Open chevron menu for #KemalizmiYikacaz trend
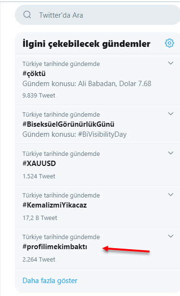 click(x=170, y=195)
